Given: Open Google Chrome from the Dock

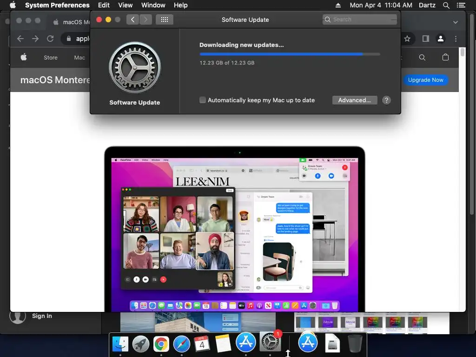Looking at the screenshot, I should click(x=161, y=344).
